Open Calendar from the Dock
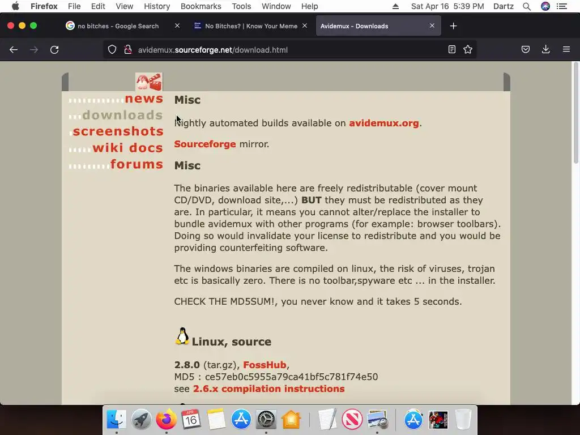580x435 pixels. pos(191,420)
